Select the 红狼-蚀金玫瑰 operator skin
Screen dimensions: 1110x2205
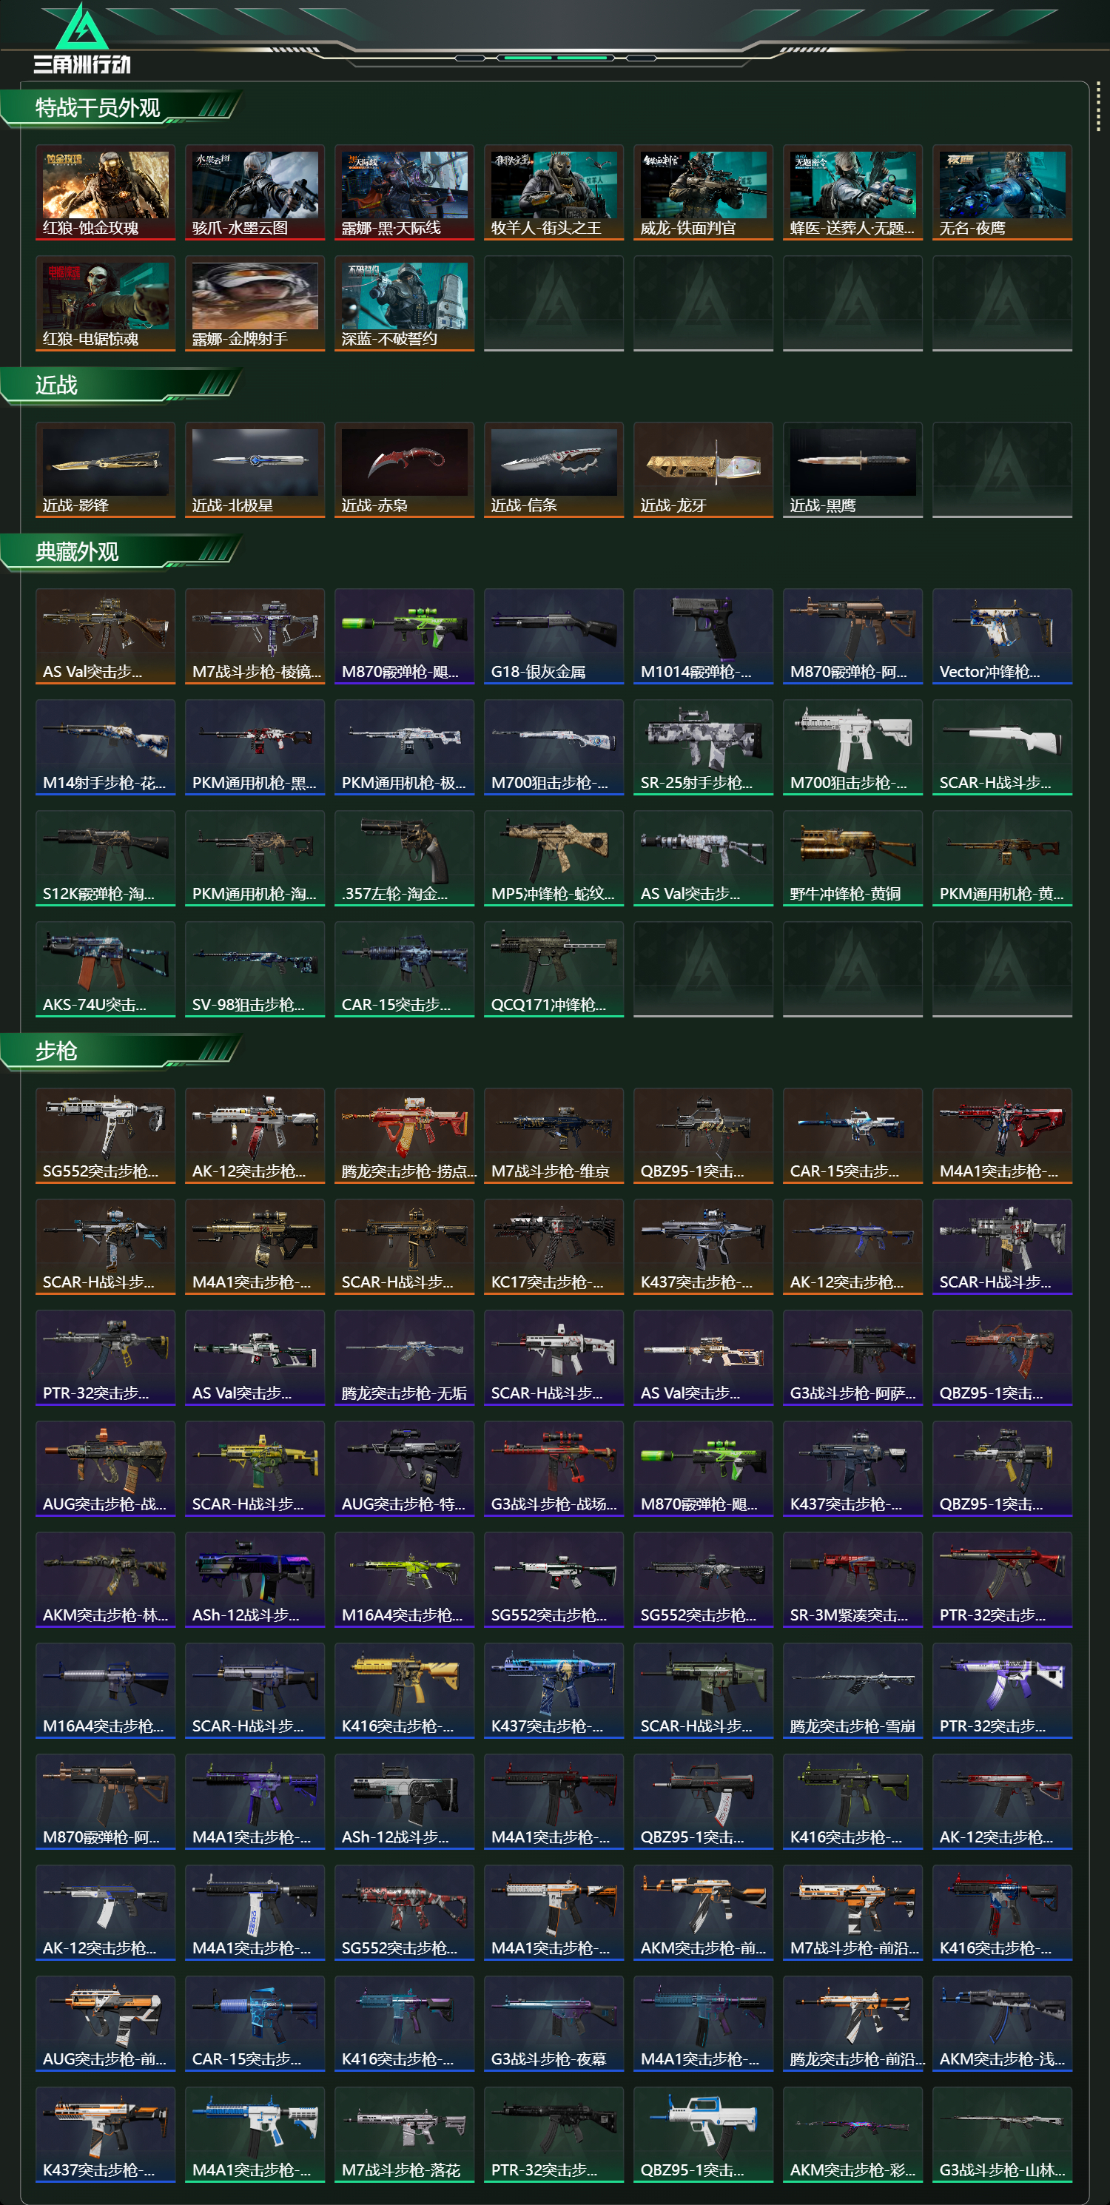coord(105,192)
